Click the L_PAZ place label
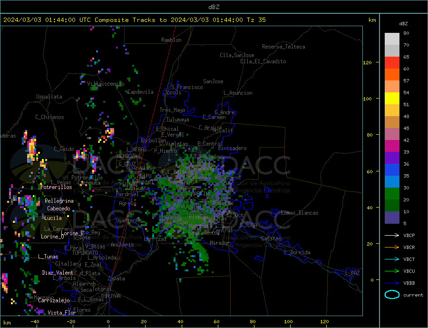428x328 pixels. click(352, 273)
